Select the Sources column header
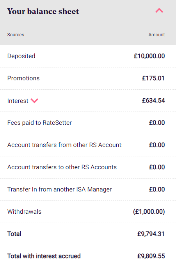 click(16, 35)
